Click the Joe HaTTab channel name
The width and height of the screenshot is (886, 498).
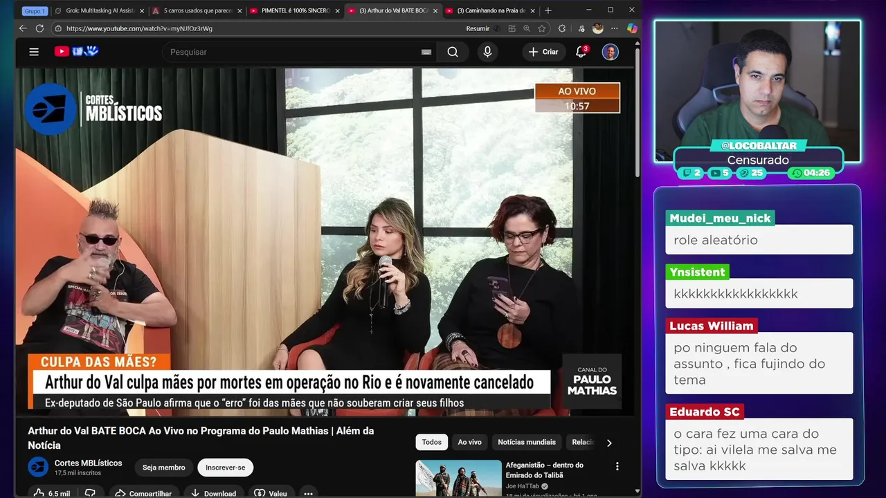(x=523, y=486)
